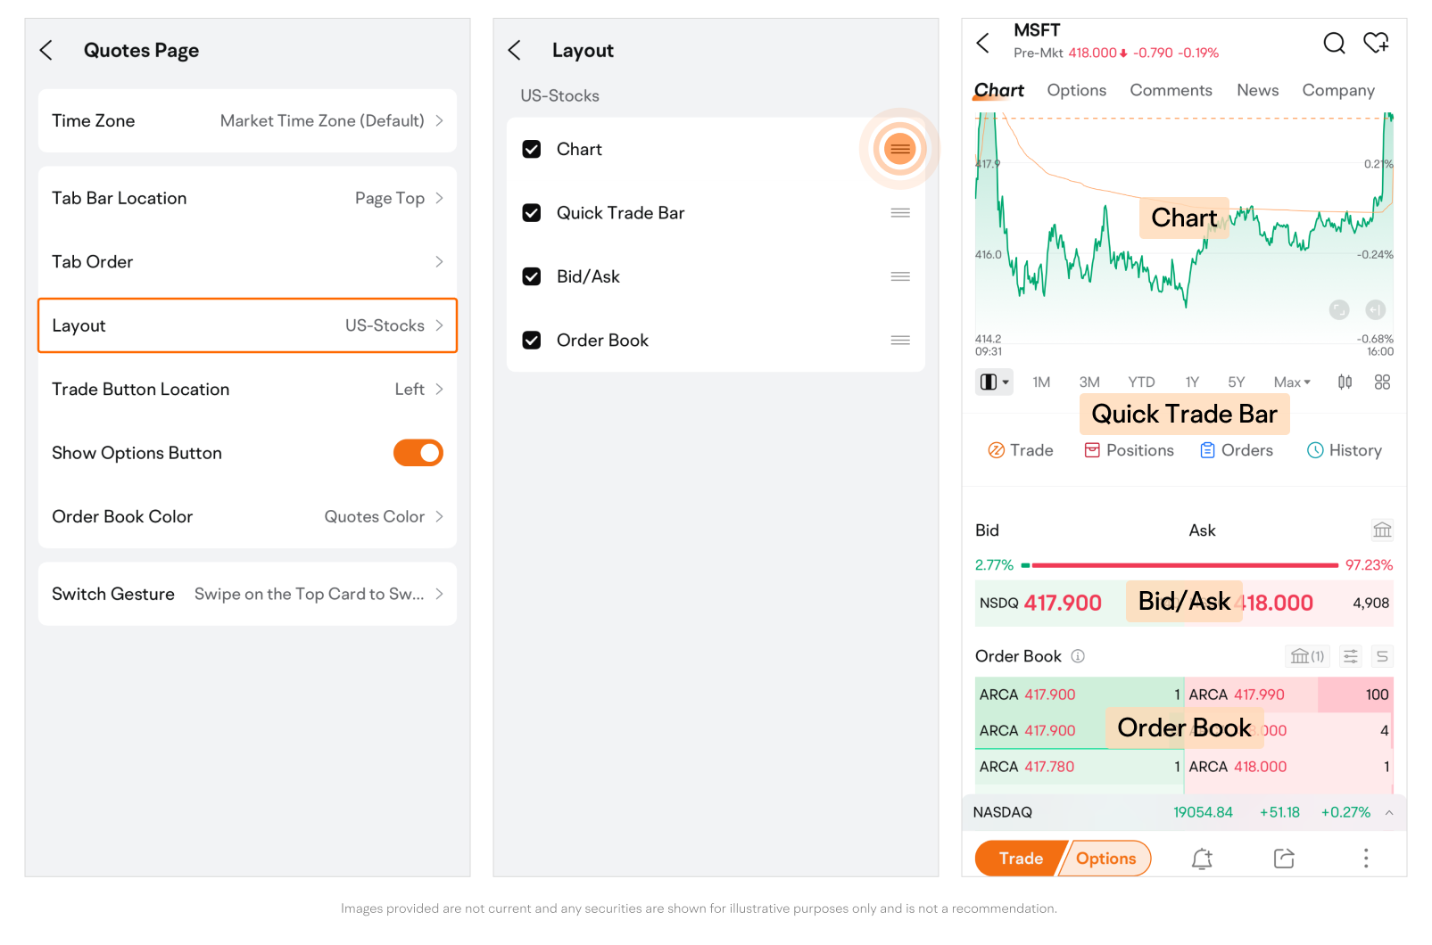1432x945 pixels.
Task: Select the candlestick chart type icon
Action: coord(1345,382)
